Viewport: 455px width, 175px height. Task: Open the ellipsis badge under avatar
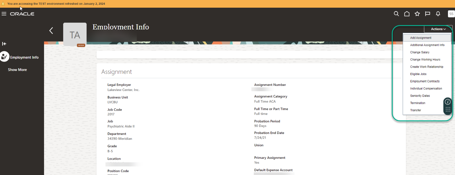point(81,45)
